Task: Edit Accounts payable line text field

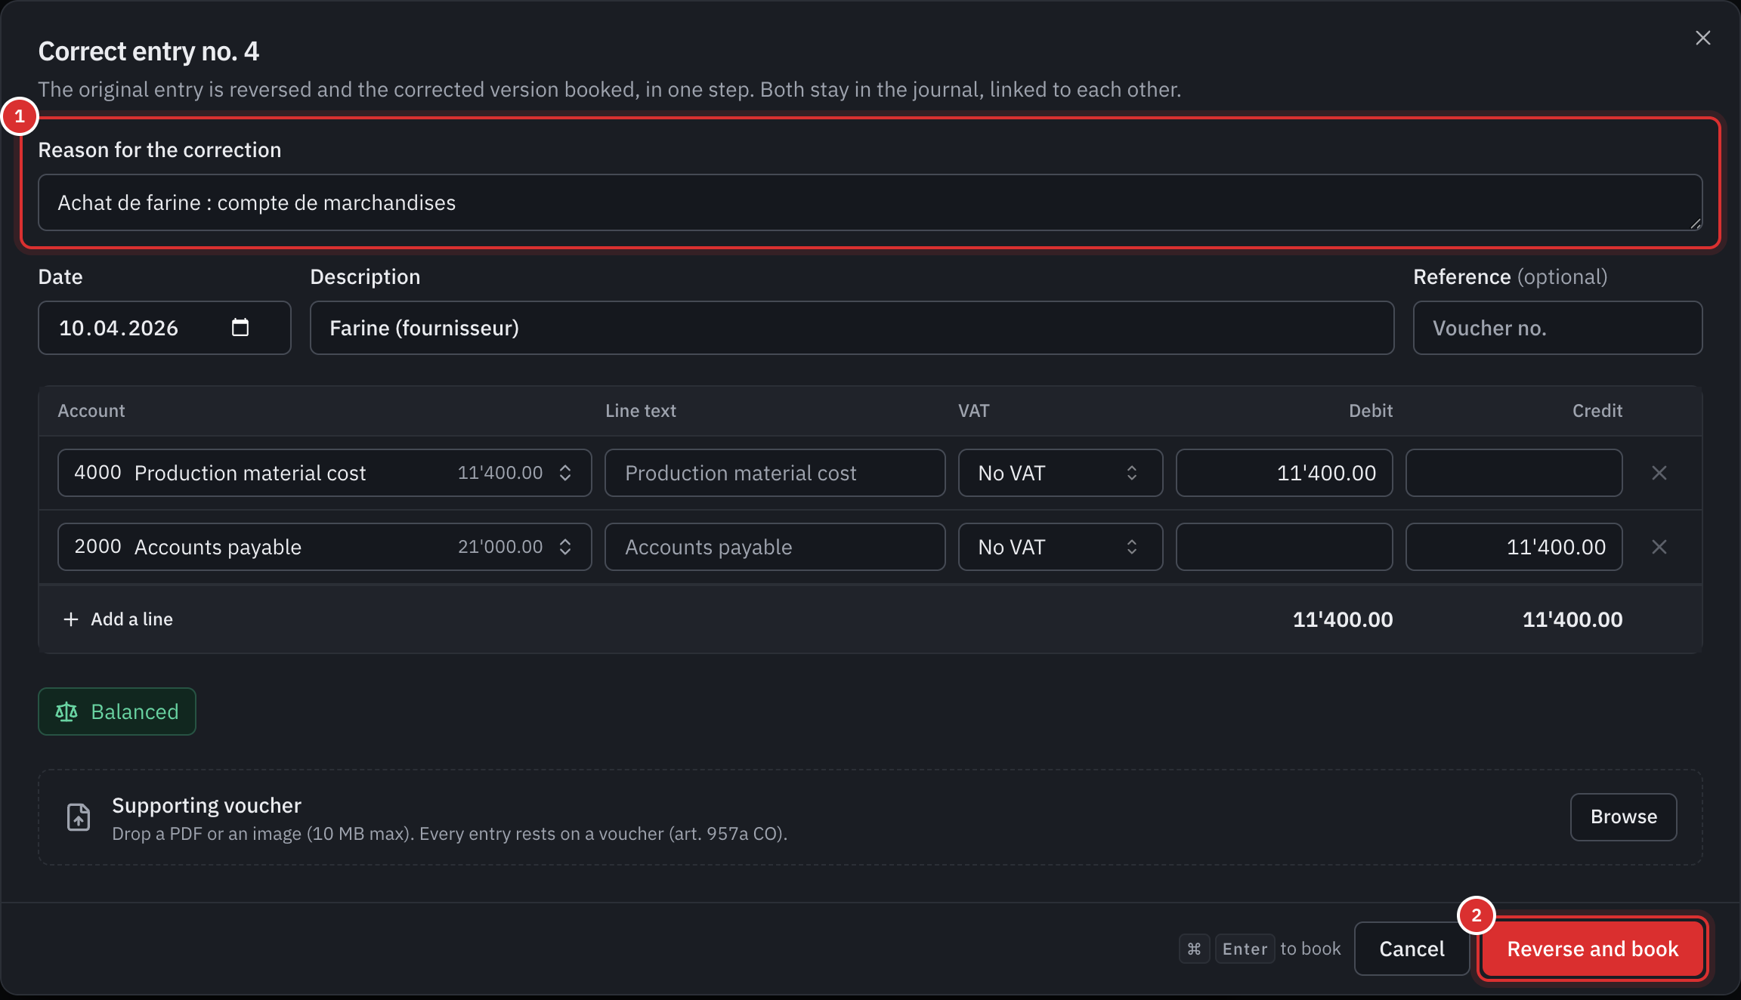Action: tap(775, 547)
